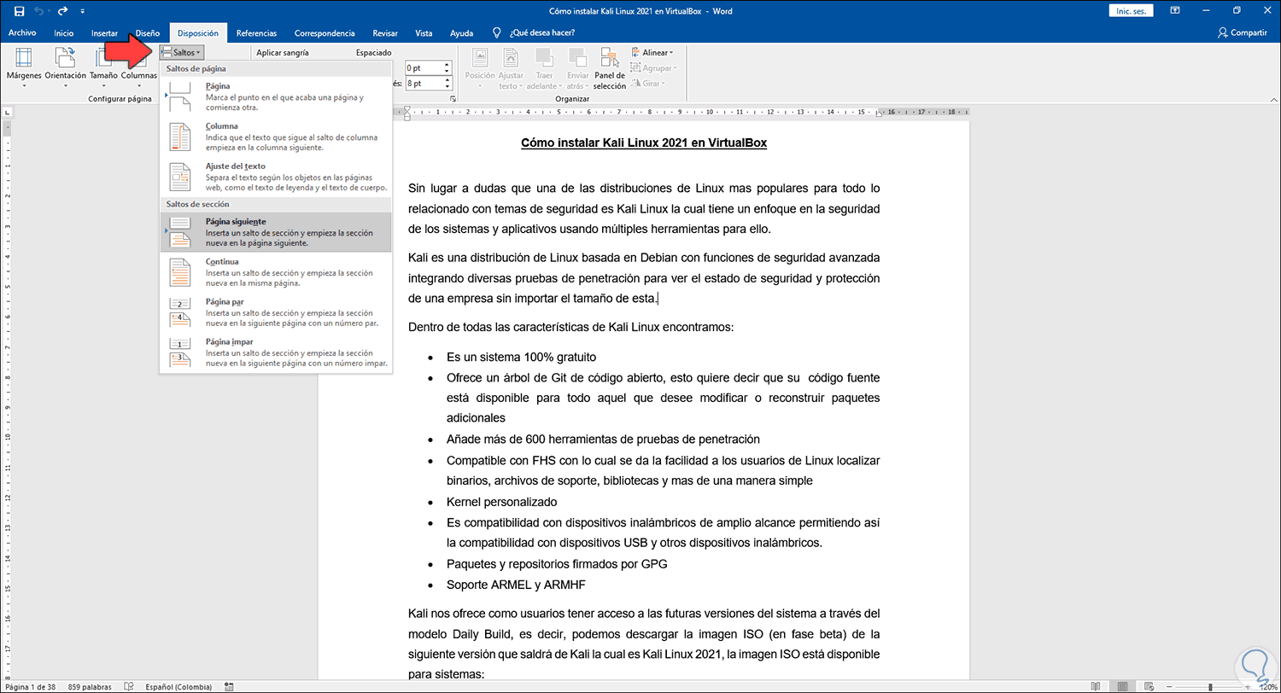Change language via Español (Colombia)
Image resolution: width=1281 pixels, height=693 pixels.
pos(180,686)
